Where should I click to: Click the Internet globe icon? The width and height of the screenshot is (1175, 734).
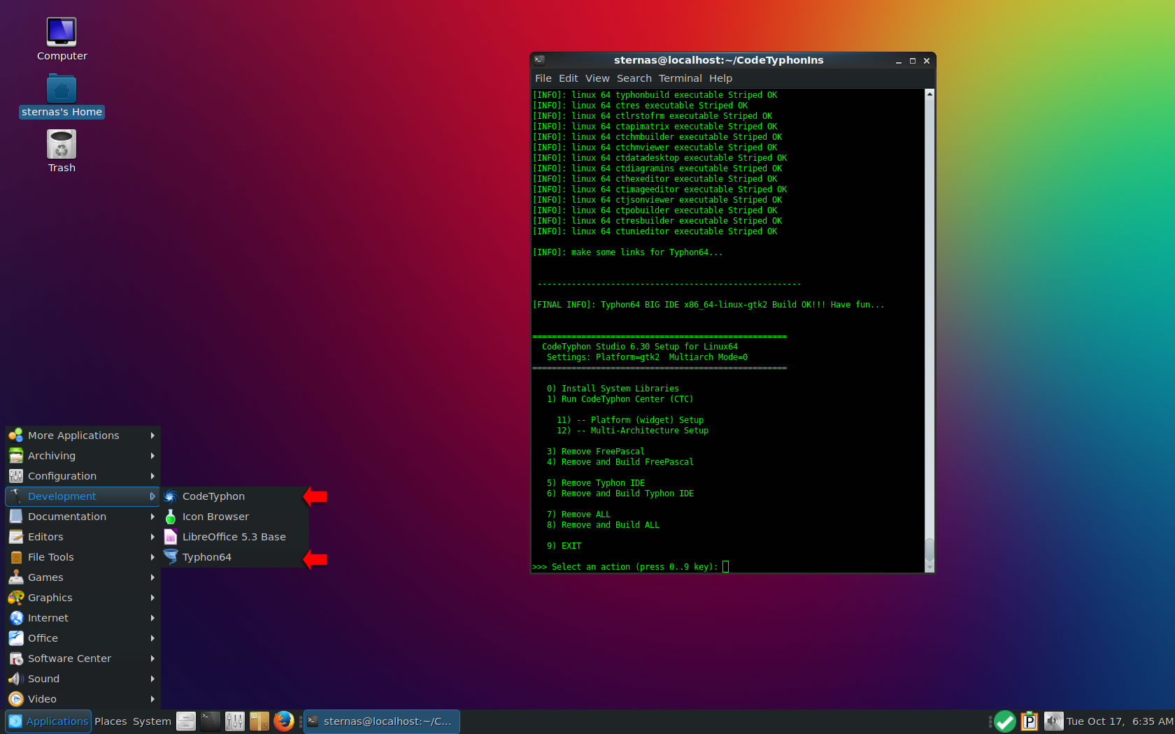(x=16, y=618)
